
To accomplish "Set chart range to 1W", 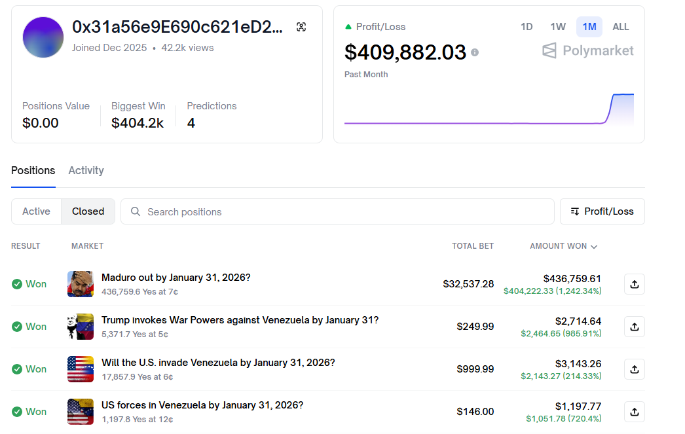I will click(557, 27).
